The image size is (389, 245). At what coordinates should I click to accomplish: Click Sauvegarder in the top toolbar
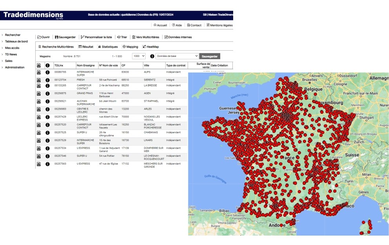(65, 37)
